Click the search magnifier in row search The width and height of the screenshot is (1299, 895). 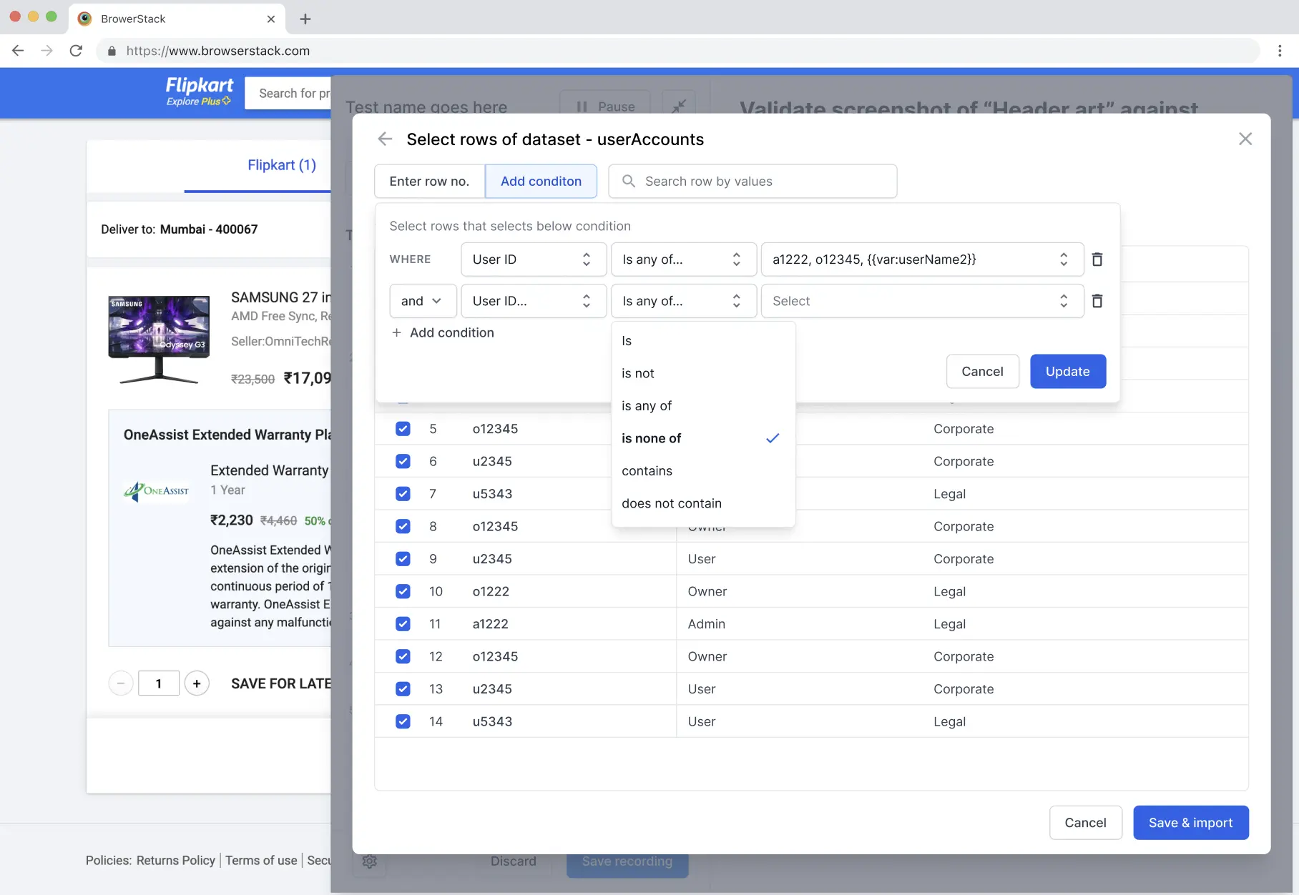click(628, 181)
